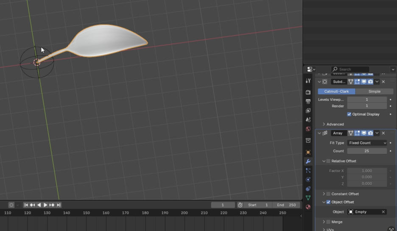Viewport: 397px width, 231px height.
Task: Enable the Constant Offset checkbox
Action: pyautogui.click(x=328, y=194)
